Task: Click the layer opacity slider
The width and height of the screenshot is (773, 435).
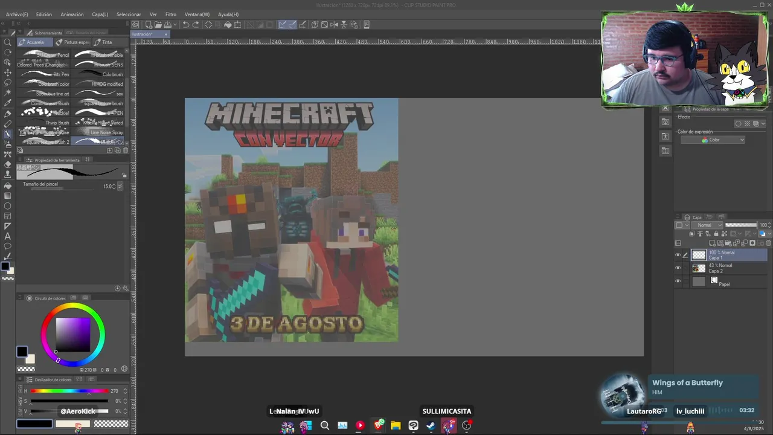Action: (741, 225)
